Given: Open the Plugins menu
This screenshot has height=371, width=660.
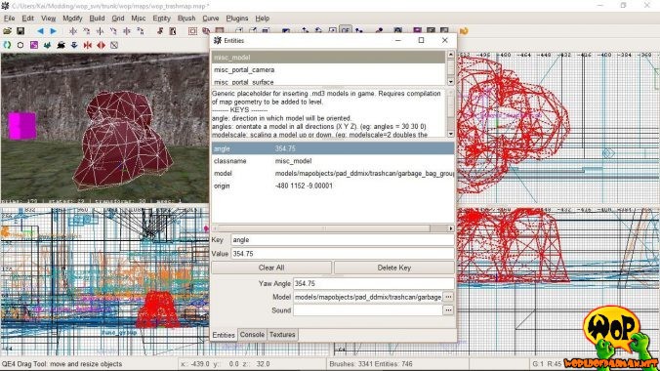Looking at the screenshot, I should pyautogui.click(x=237, y=19).
